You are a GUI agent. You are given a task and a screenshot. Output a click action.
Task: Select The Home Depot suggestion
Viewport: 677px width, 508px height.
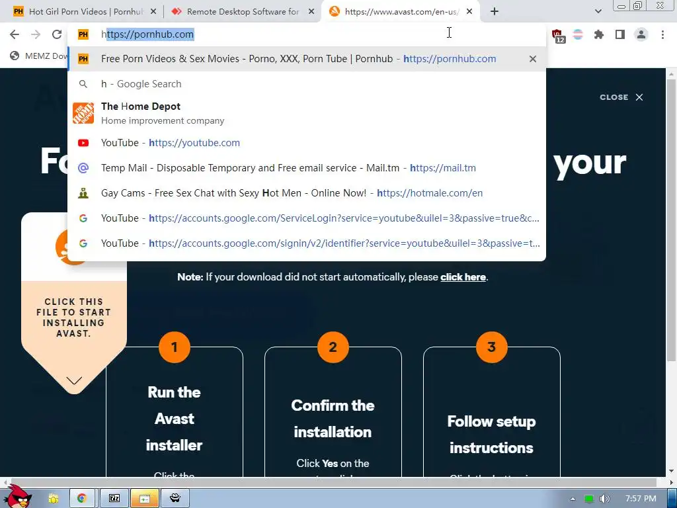(307, 113)
